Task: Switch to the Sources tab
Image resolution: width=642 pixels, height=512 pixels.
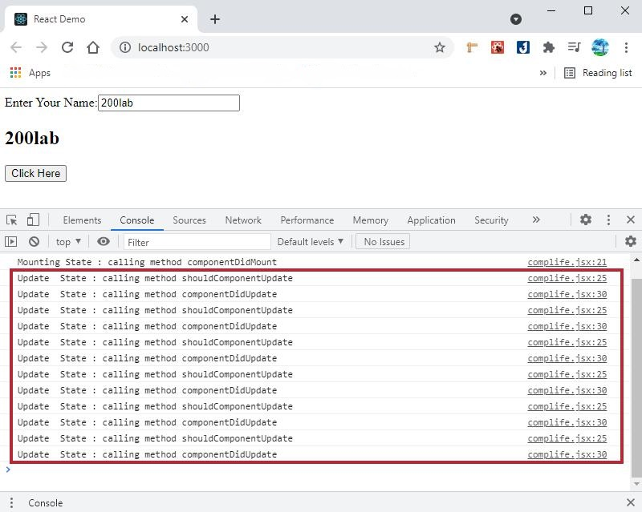Action: click(189, 220)
